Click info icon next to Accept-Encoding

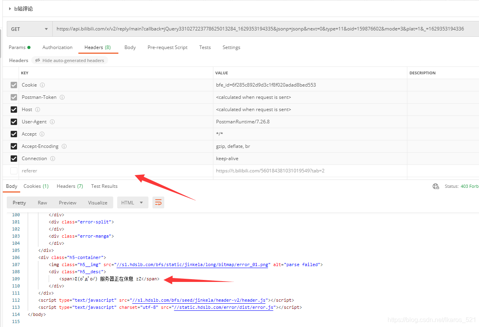coord(64,146)
